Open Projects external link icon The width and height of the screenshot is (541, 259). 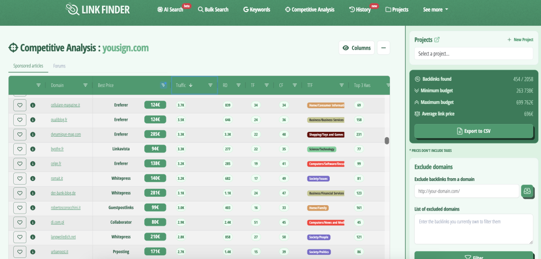click(437, 40)
